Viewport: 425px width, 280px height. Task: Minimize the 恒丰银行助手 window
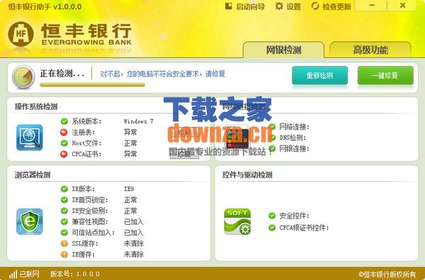(x=372, y=6)
